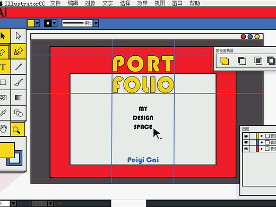This screenshot has height=207, width=276.
Task: Click the zoom level field in status bar
Action: tap(5, 203)
